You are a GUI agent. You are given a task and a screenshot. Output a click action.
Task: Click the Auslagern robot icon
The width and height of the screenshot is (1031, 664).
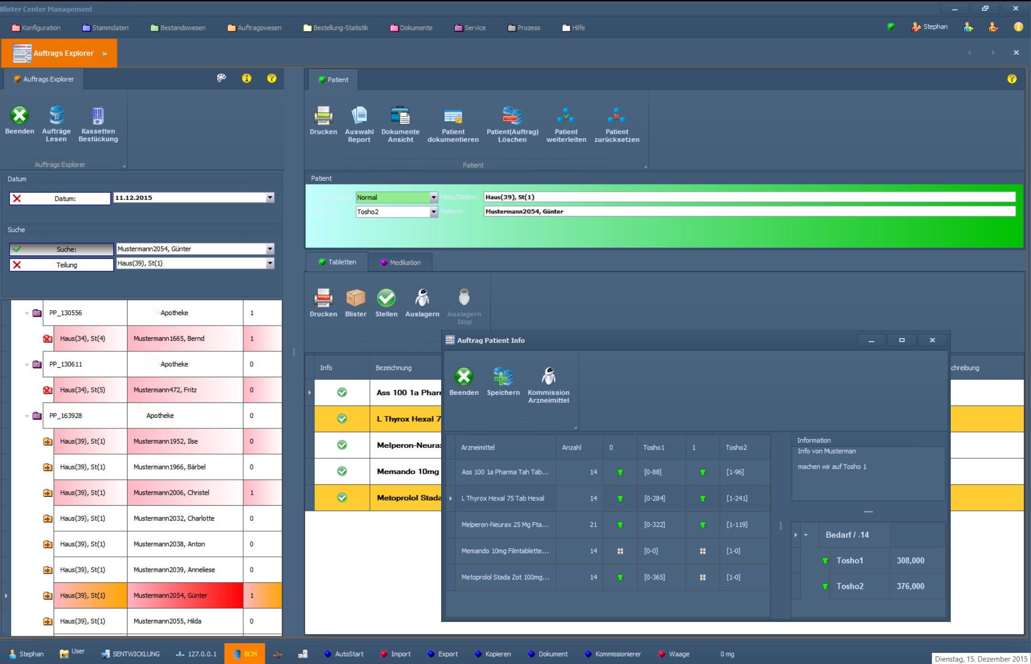(x=422, y=298)
